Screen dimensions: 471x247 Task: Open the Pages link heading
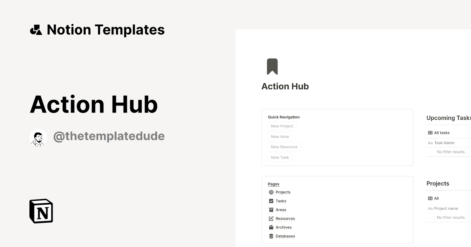pos(274,184)
